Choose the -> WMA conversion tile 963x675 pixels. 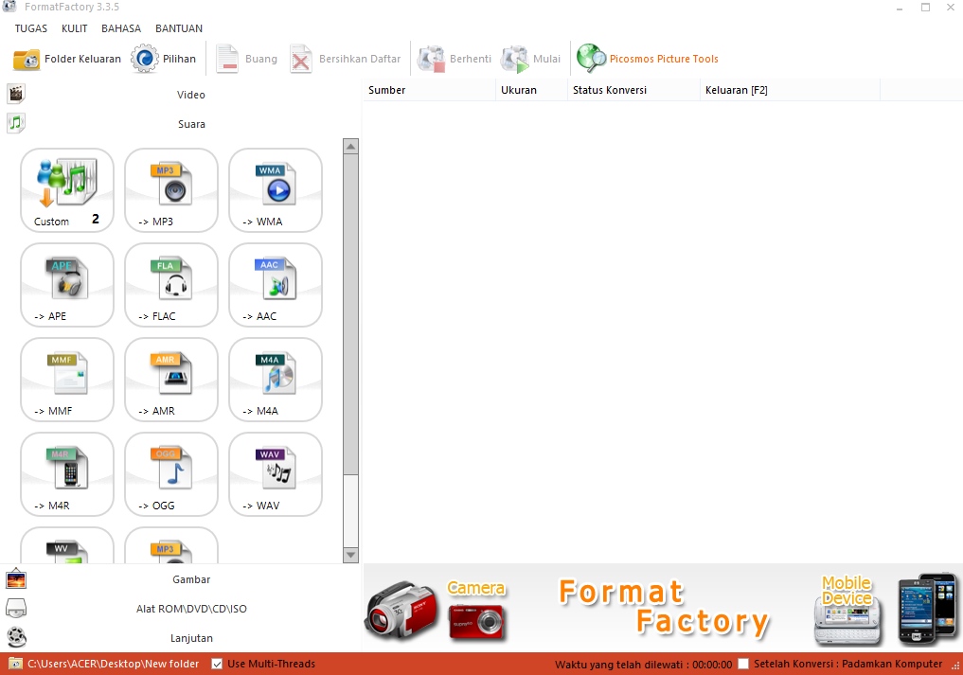276,190
